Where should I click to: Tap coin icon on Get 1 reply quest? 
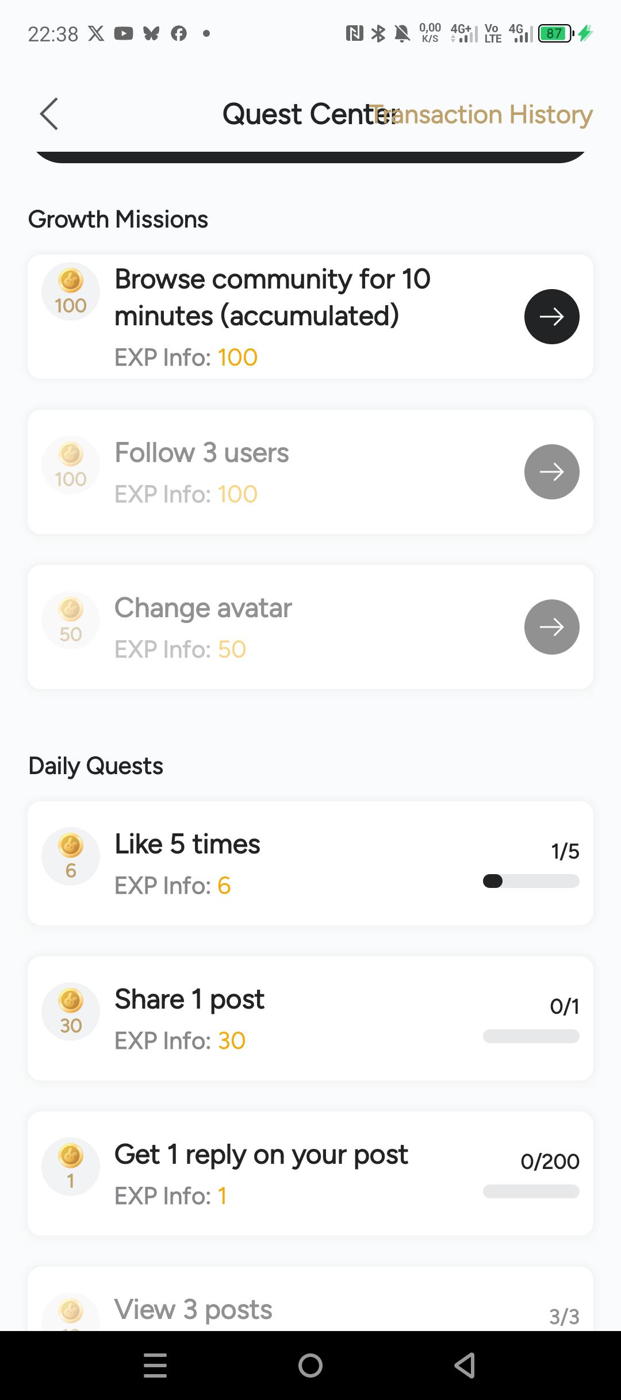click(x=71, y=1156)
